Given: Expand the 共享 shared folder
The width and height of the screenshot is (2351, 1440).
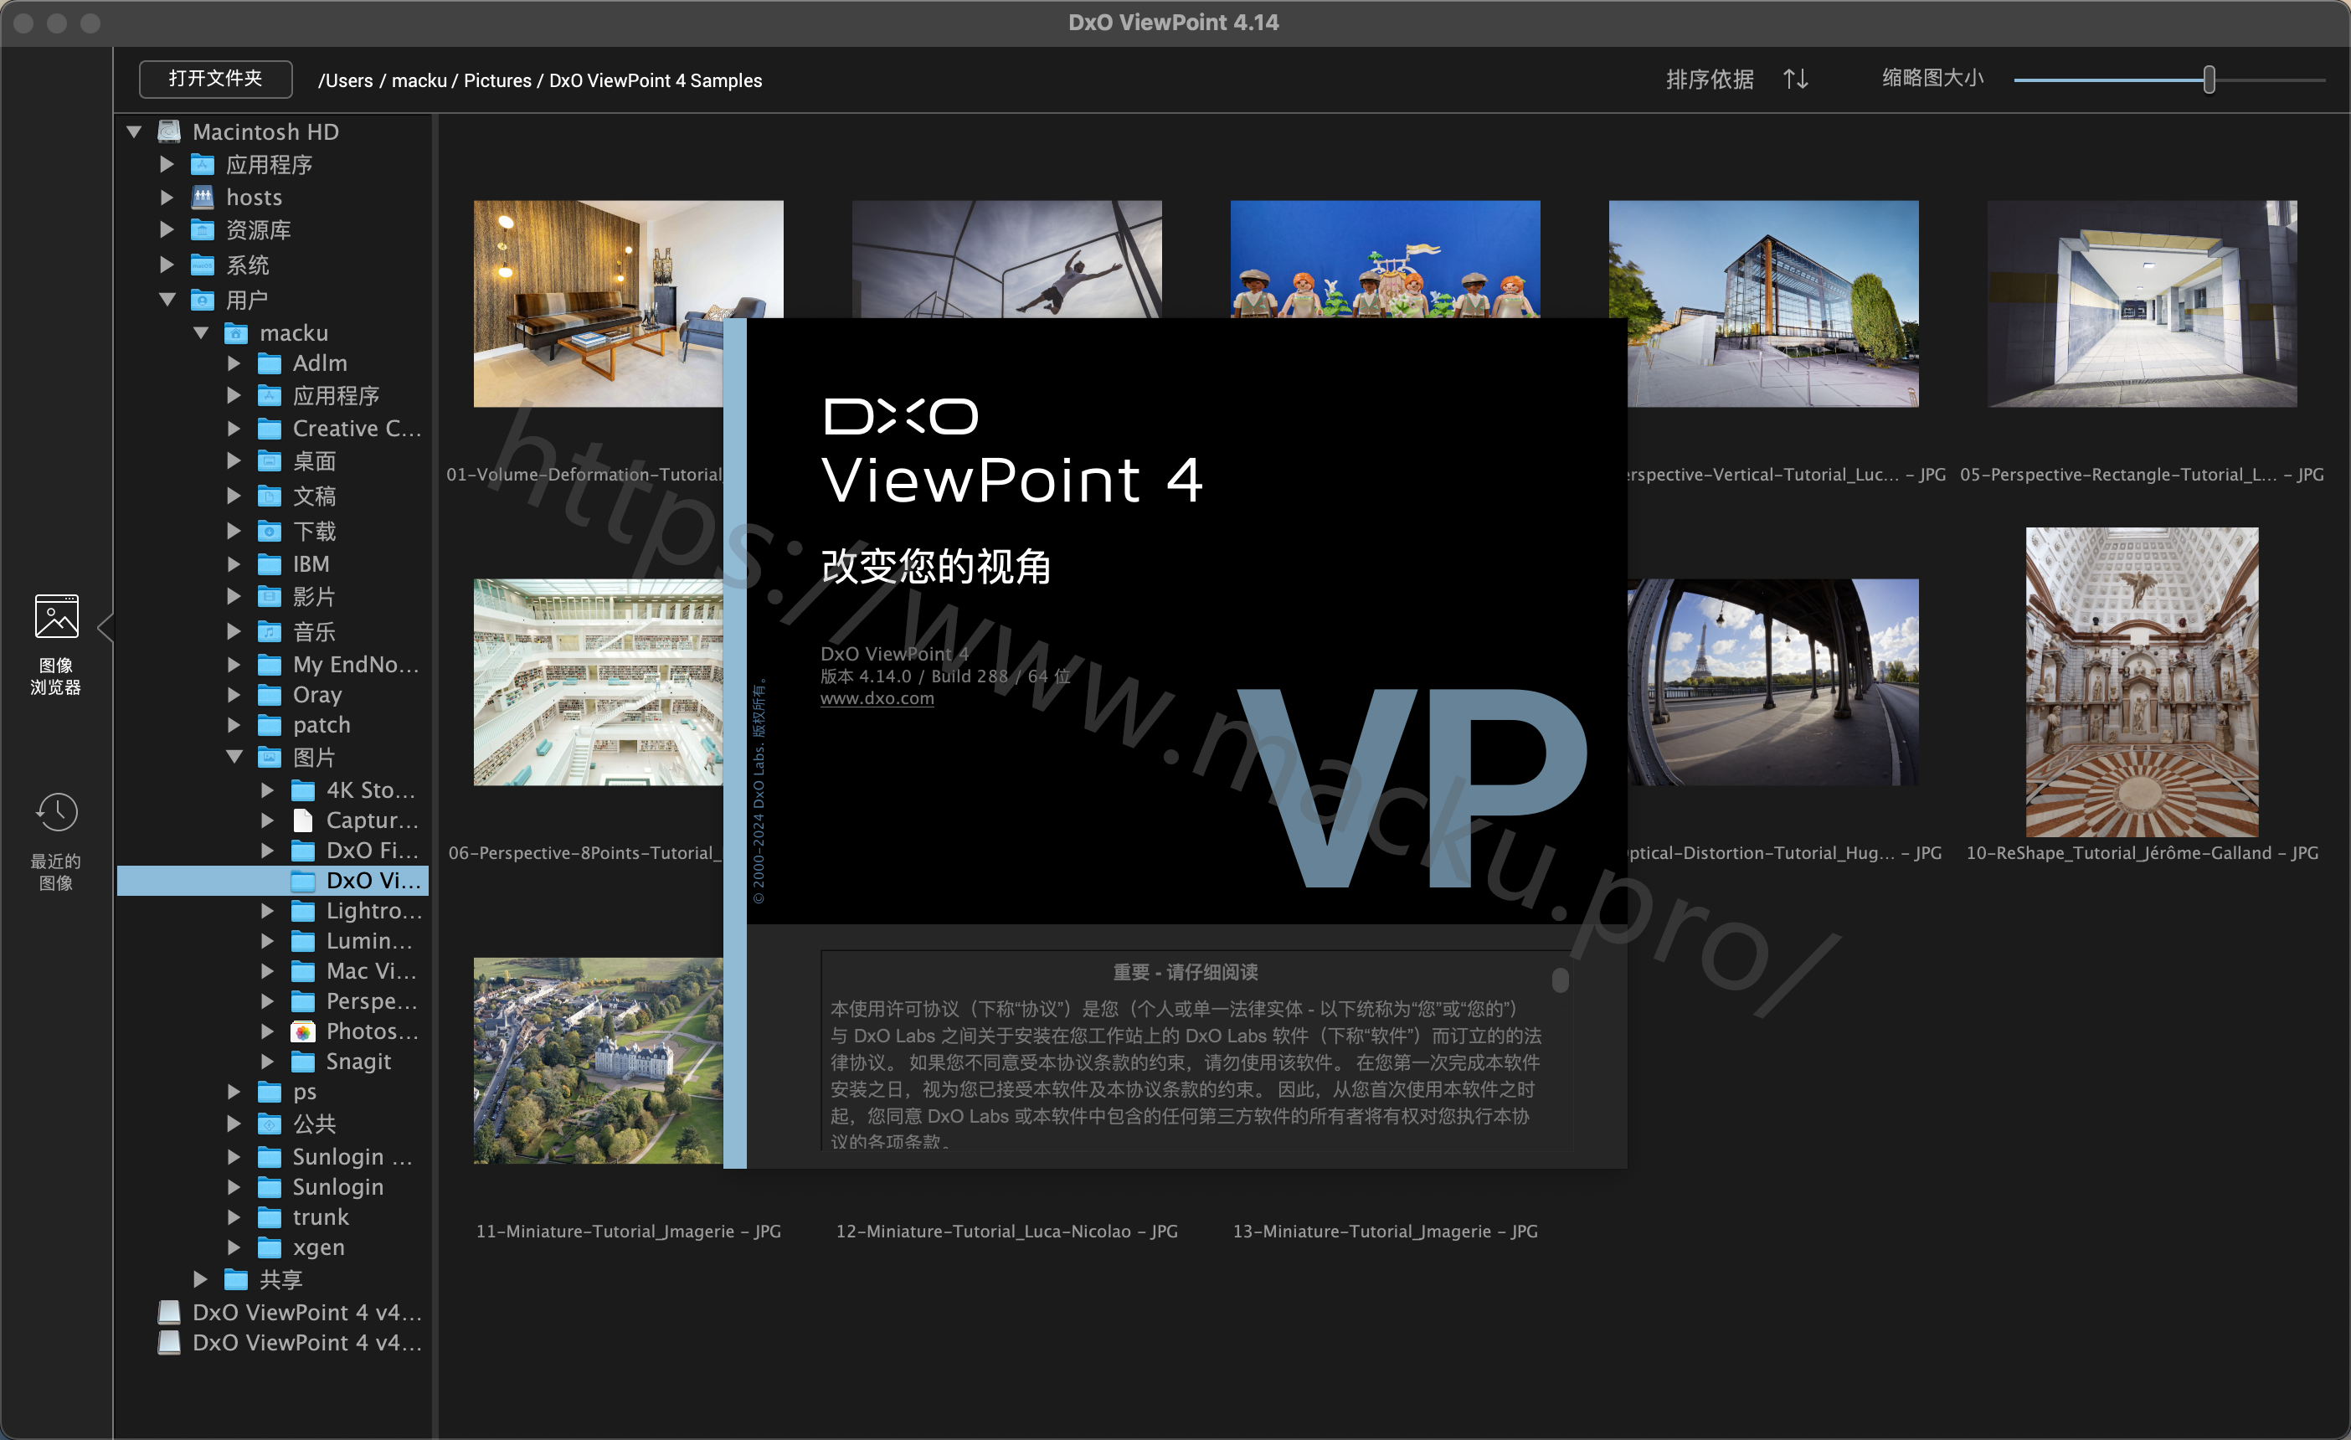Looking at the screenshot, I should pos(201,1278).
